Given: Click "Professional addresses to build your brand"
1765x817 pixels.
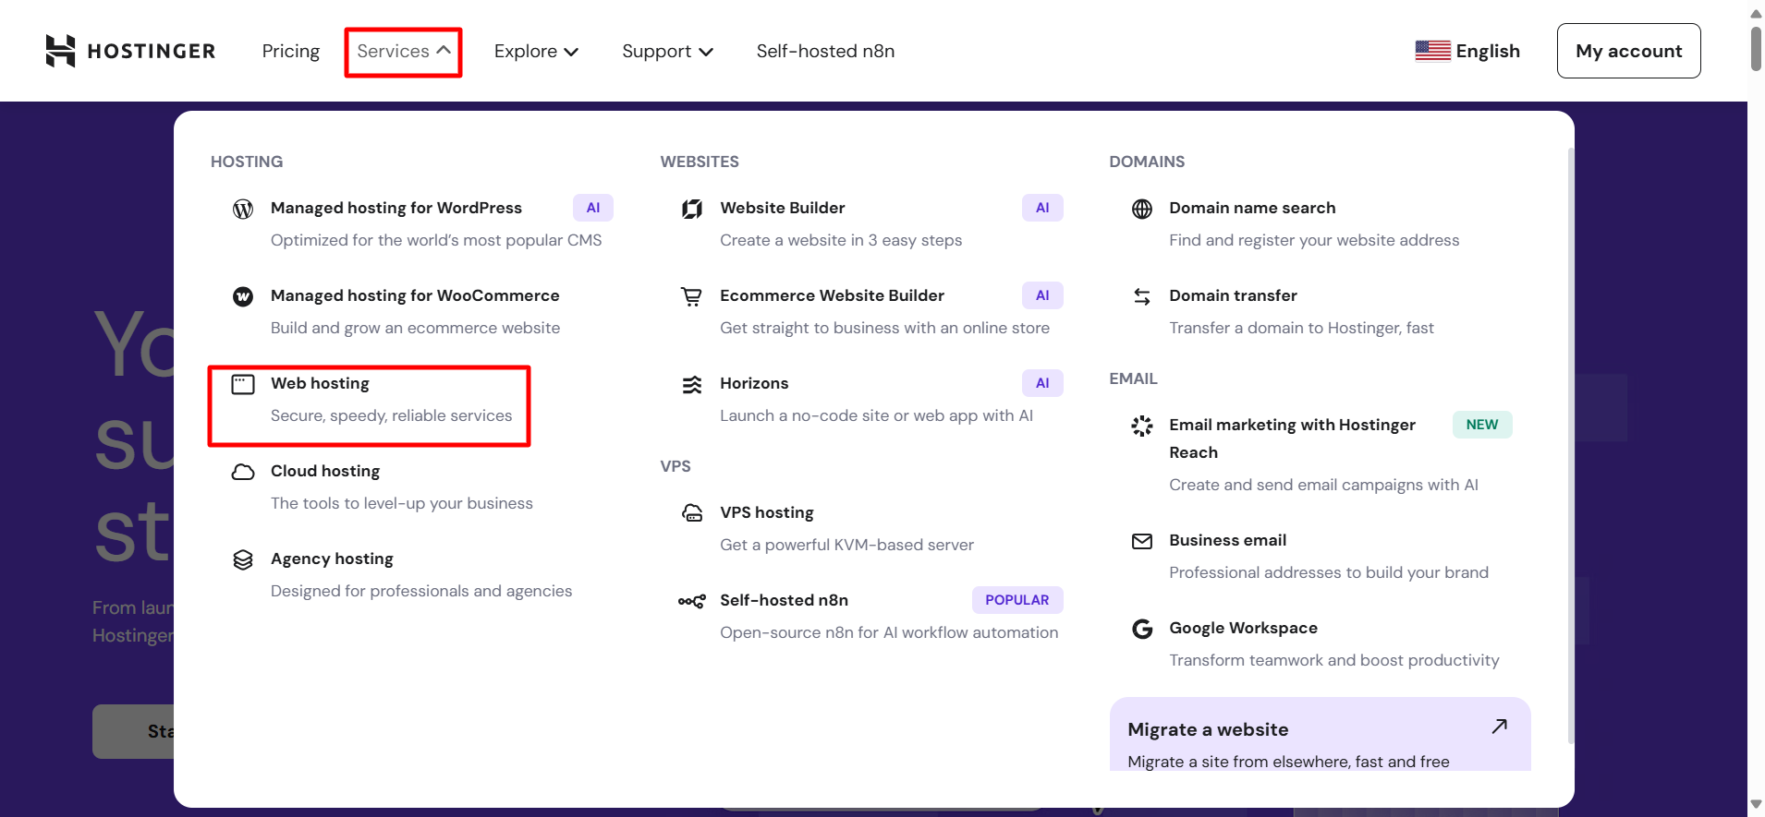Looking at the screenshot, I should tap(1329, 572).
